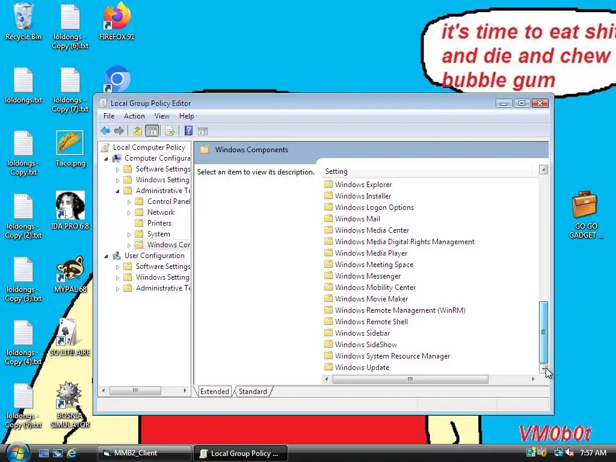Expand the Control Panel tree node
The image size is (616, 462).
tap(129, 202)
